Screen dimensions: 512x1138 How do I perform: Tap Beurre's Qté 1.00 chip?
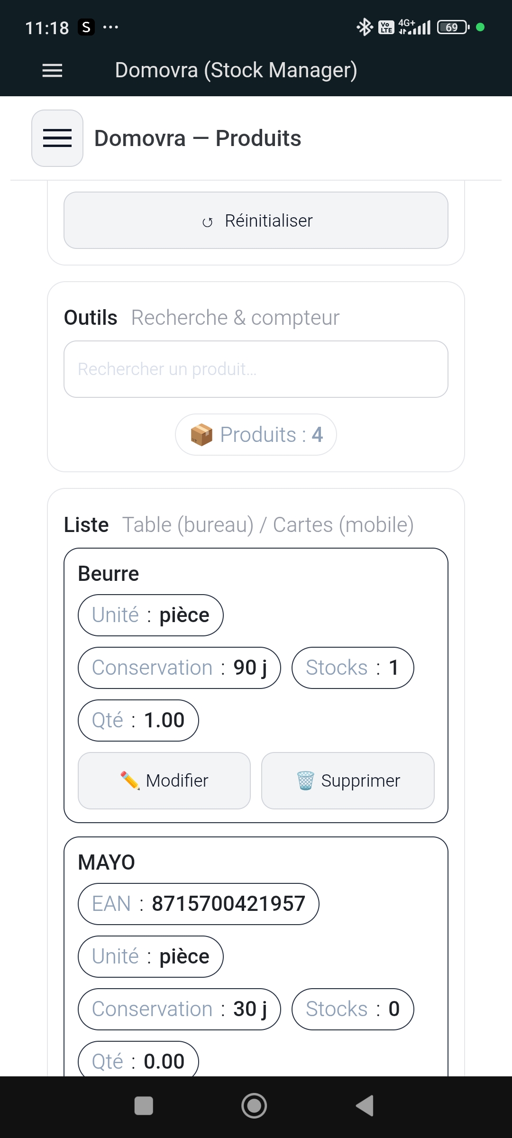[138, 720]
